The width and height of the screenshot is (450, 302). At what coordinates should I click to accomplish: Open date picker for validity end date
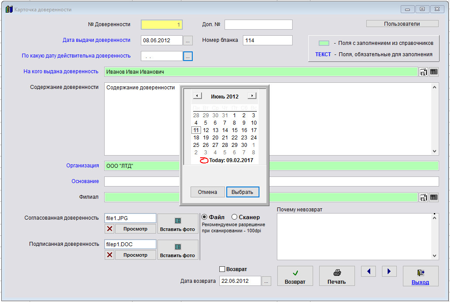(x=187, y=56)
